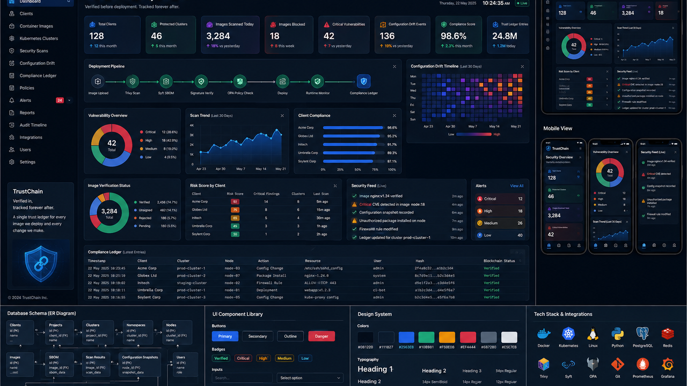Pick the blue #2563EB color swatch
The image size is (687, 386).
[406, 337]
